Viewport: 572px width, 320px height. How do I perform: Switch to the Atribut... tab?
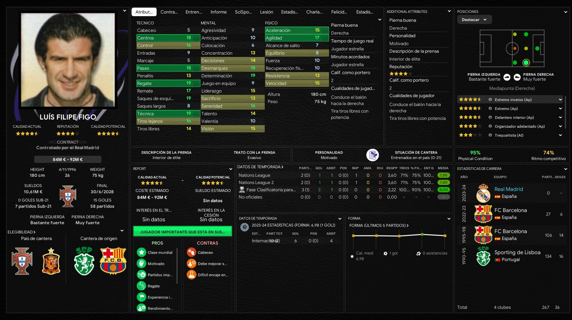tap(144, 12)
